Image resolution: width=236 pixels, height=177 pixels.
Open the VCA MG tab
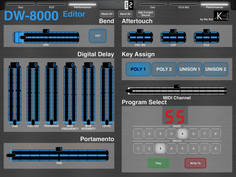click(183, 6)
